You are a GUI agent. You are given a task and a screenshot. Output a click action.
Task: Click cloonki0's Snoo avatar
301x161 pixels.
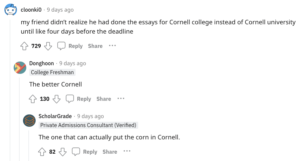click(11, 10)
